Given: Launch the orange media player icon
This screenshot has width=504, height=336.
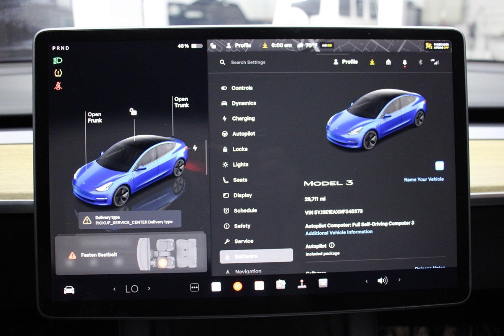Looking at the screenshot, I should point(237,286).
